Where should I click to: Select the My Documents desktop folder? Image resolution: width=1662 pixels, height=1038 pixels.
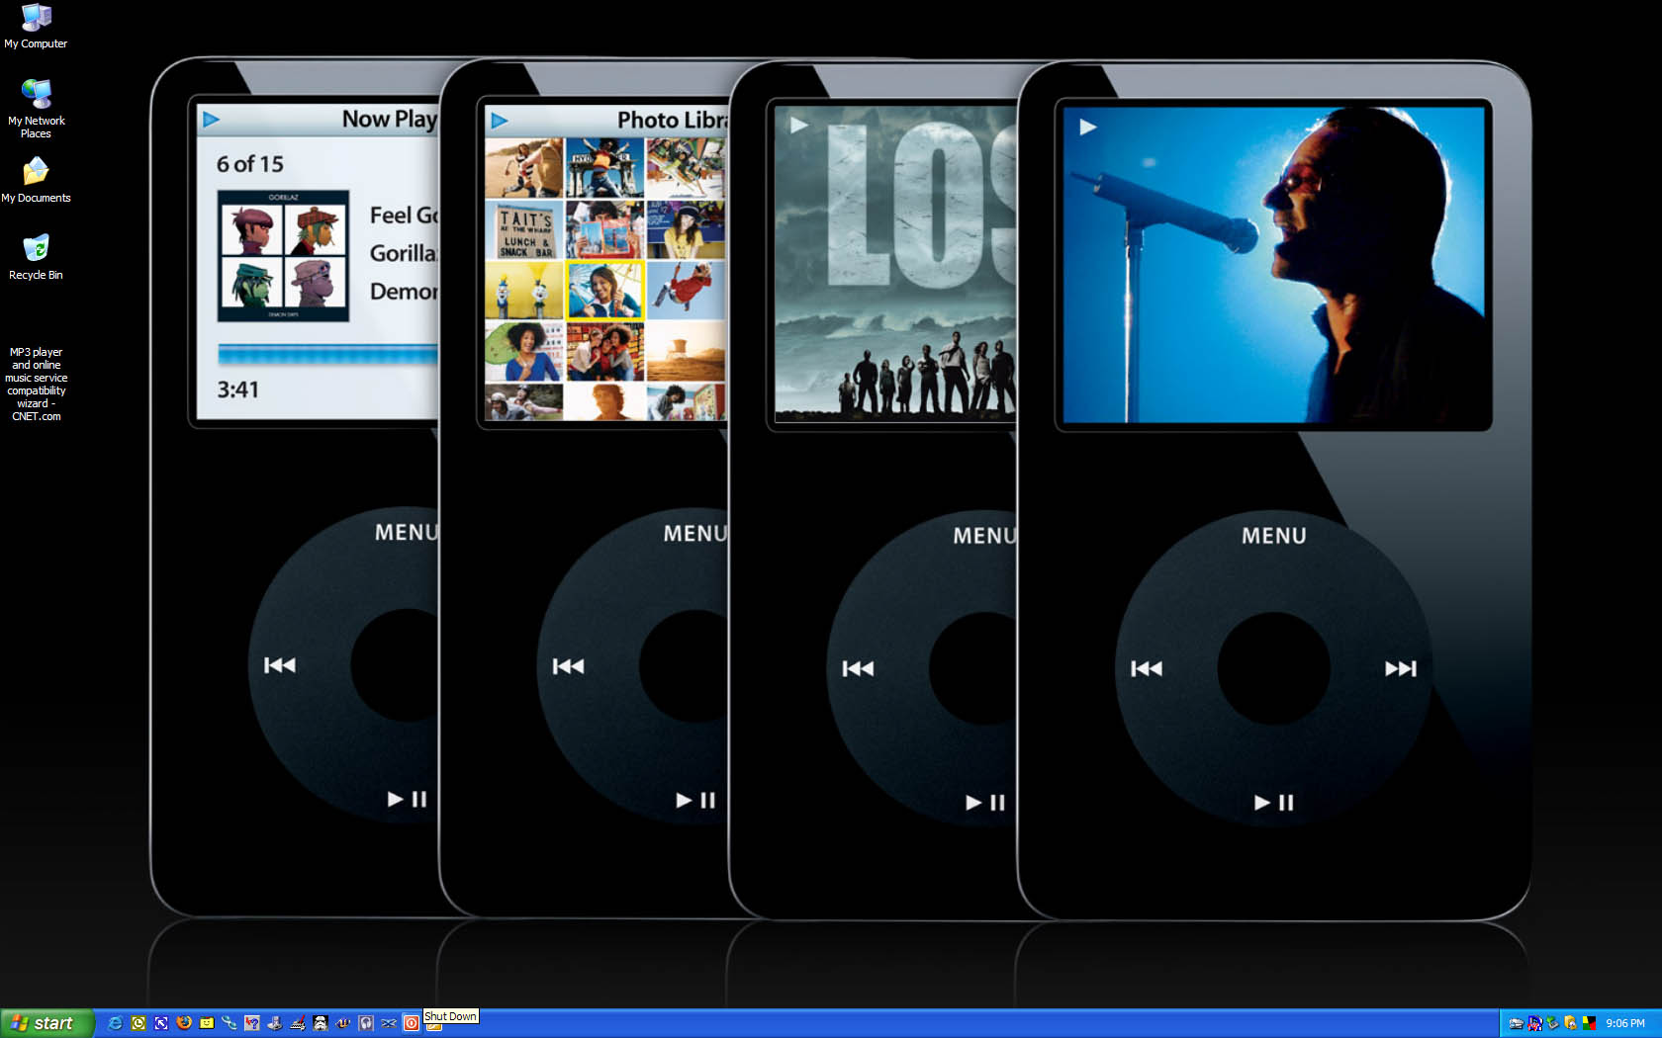coord(36,180)
